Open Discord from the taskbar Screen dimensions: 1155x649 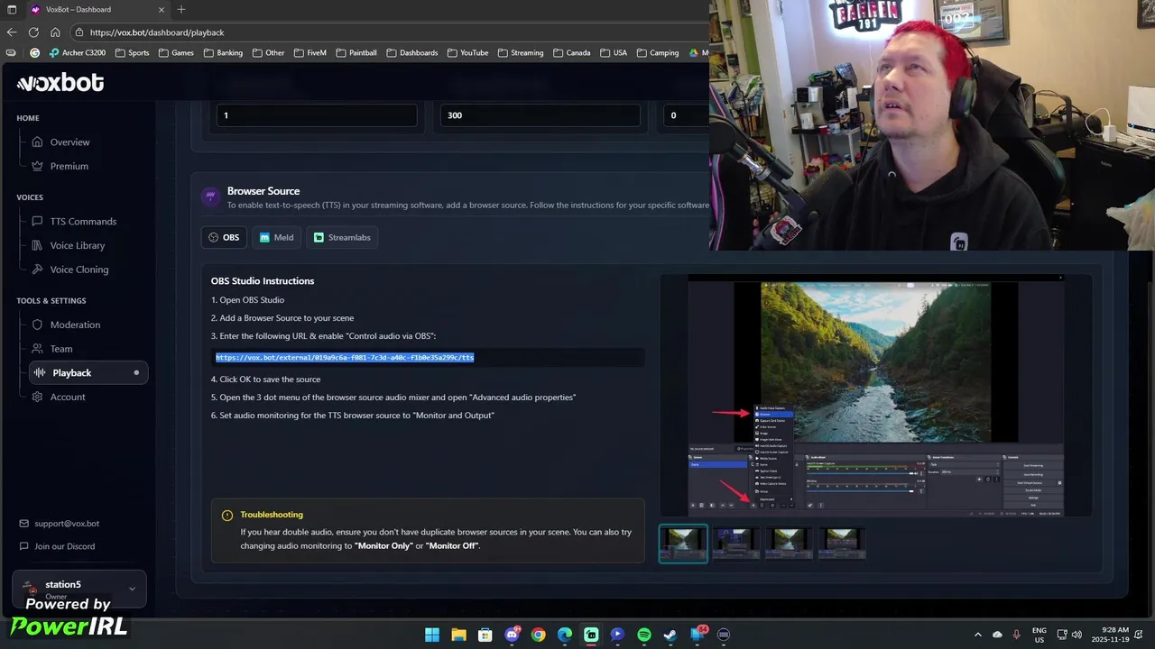(512, 635)
